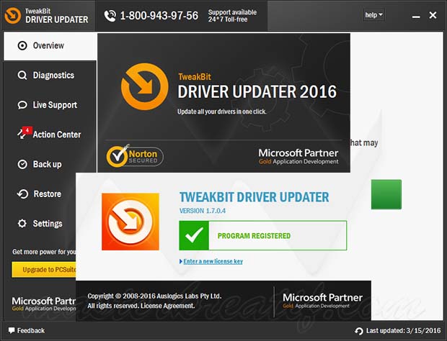The height and width of the screenshot is (341, 447).
Task: Click the Last updated: 3/15/2016 text
Action: 404,330
